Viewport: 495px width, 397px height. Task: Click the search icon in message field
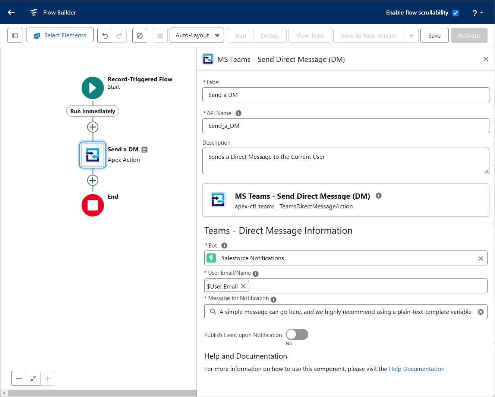click(x=213, y=312)
